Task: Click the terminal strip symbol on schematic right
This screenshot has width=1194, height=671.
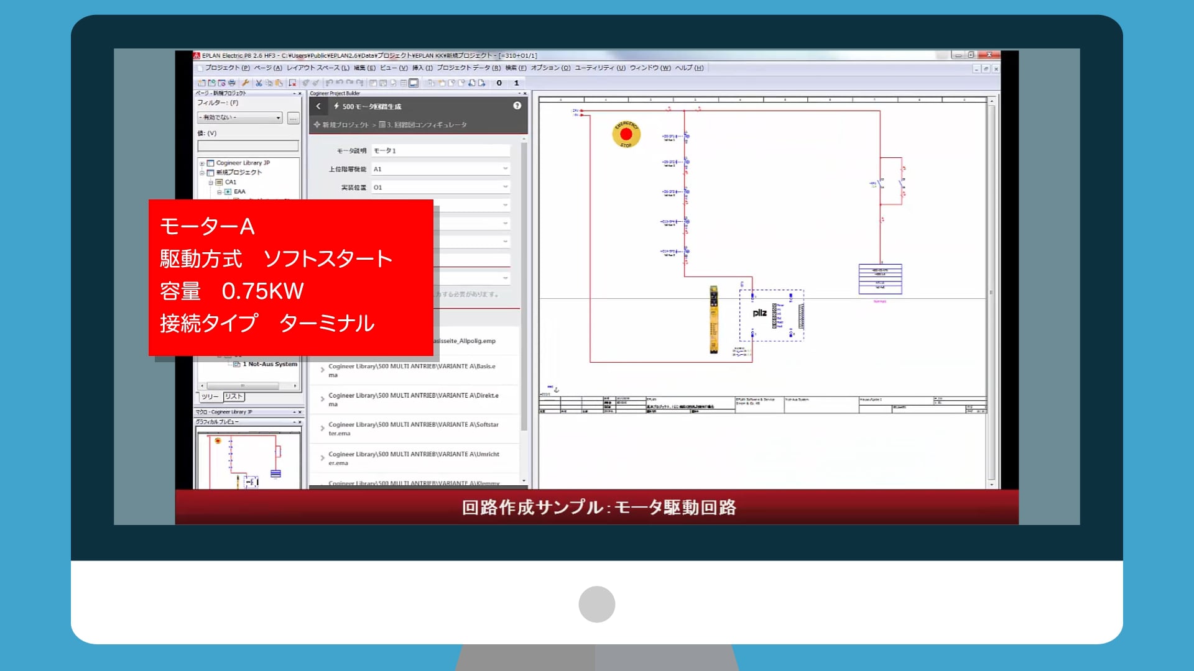Action: [x=880, y=279]
